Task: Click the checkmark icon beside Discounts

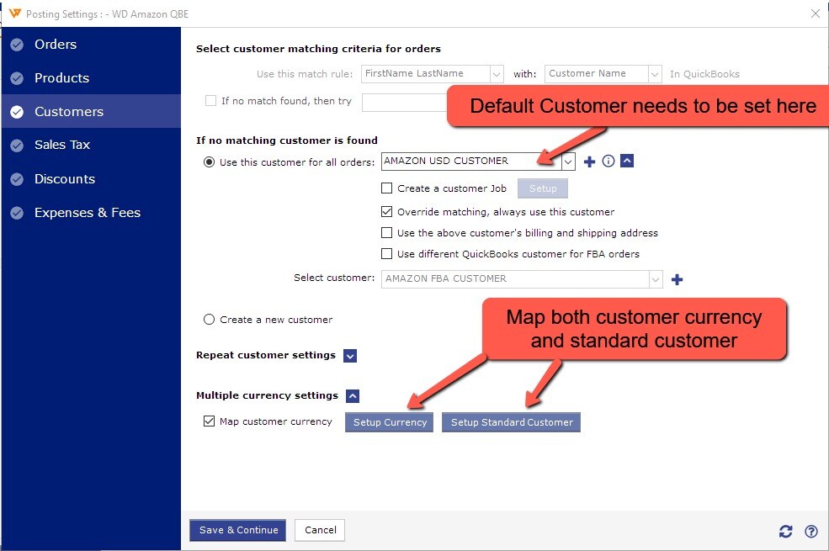Action: point(17,179)
